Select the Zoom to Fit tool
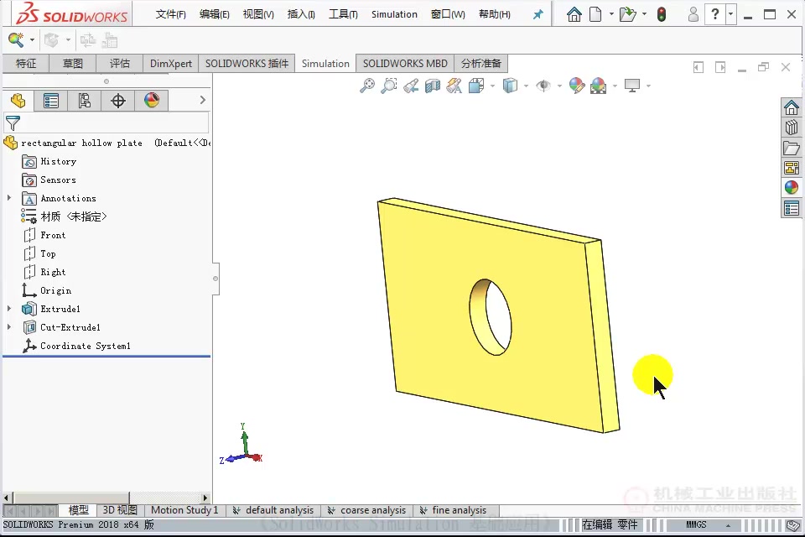805x537 pixels. coord(369,85)
